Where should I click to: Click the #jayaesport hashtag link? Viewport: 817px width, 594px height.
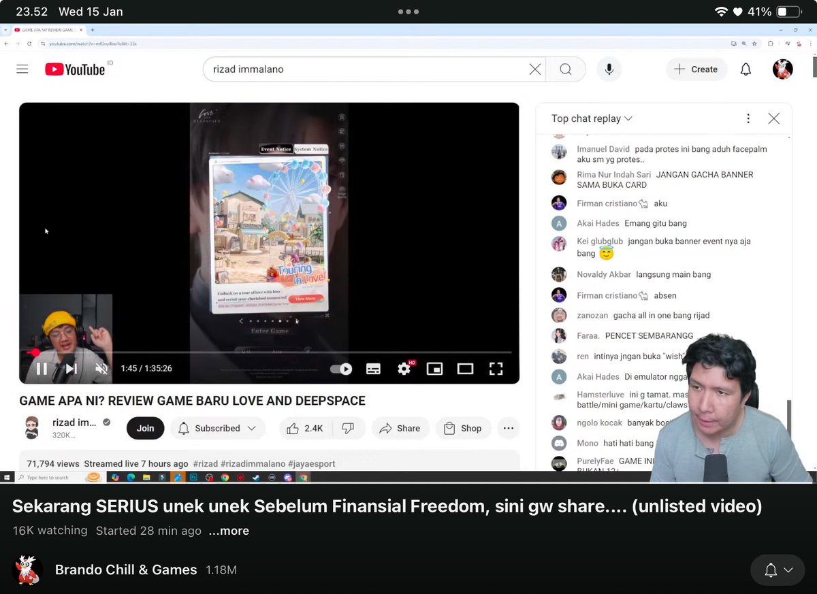[311, 463]
